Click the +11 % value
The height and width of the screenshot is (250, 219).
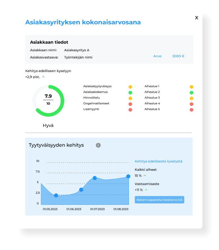click(139, 190)
